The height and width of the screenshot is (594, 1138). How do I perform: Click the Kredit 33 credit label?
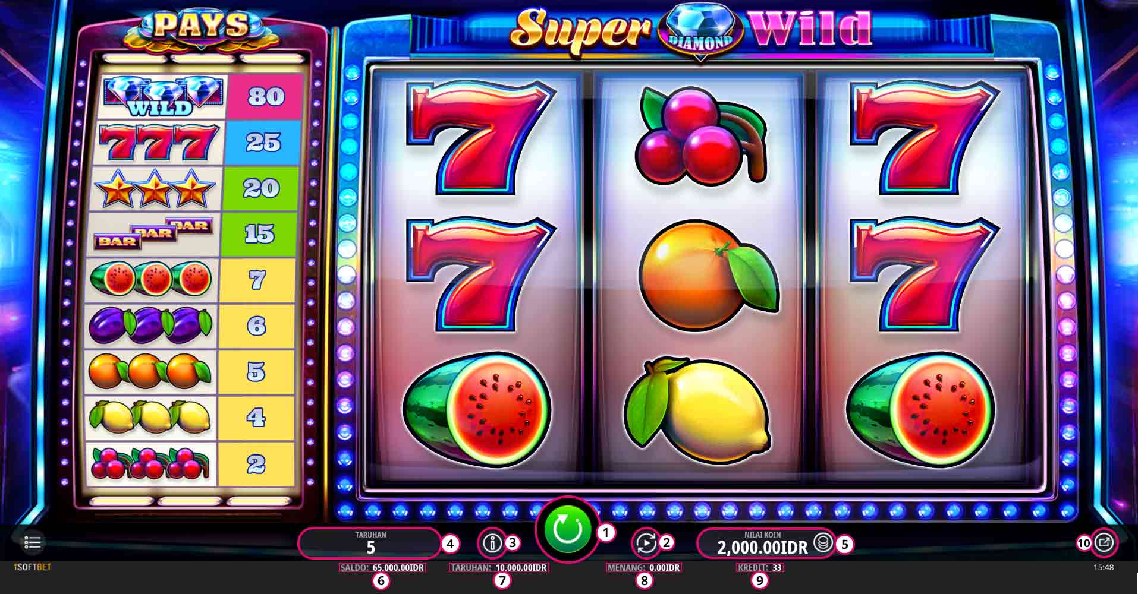pos(760,568)
